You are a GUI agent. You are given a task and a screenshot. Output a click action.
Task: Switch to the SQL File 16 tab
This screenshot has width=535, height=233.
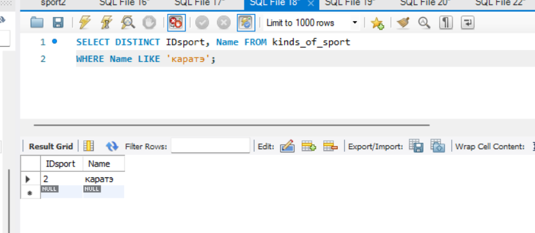pyautogui.click(x=124, y=3)
